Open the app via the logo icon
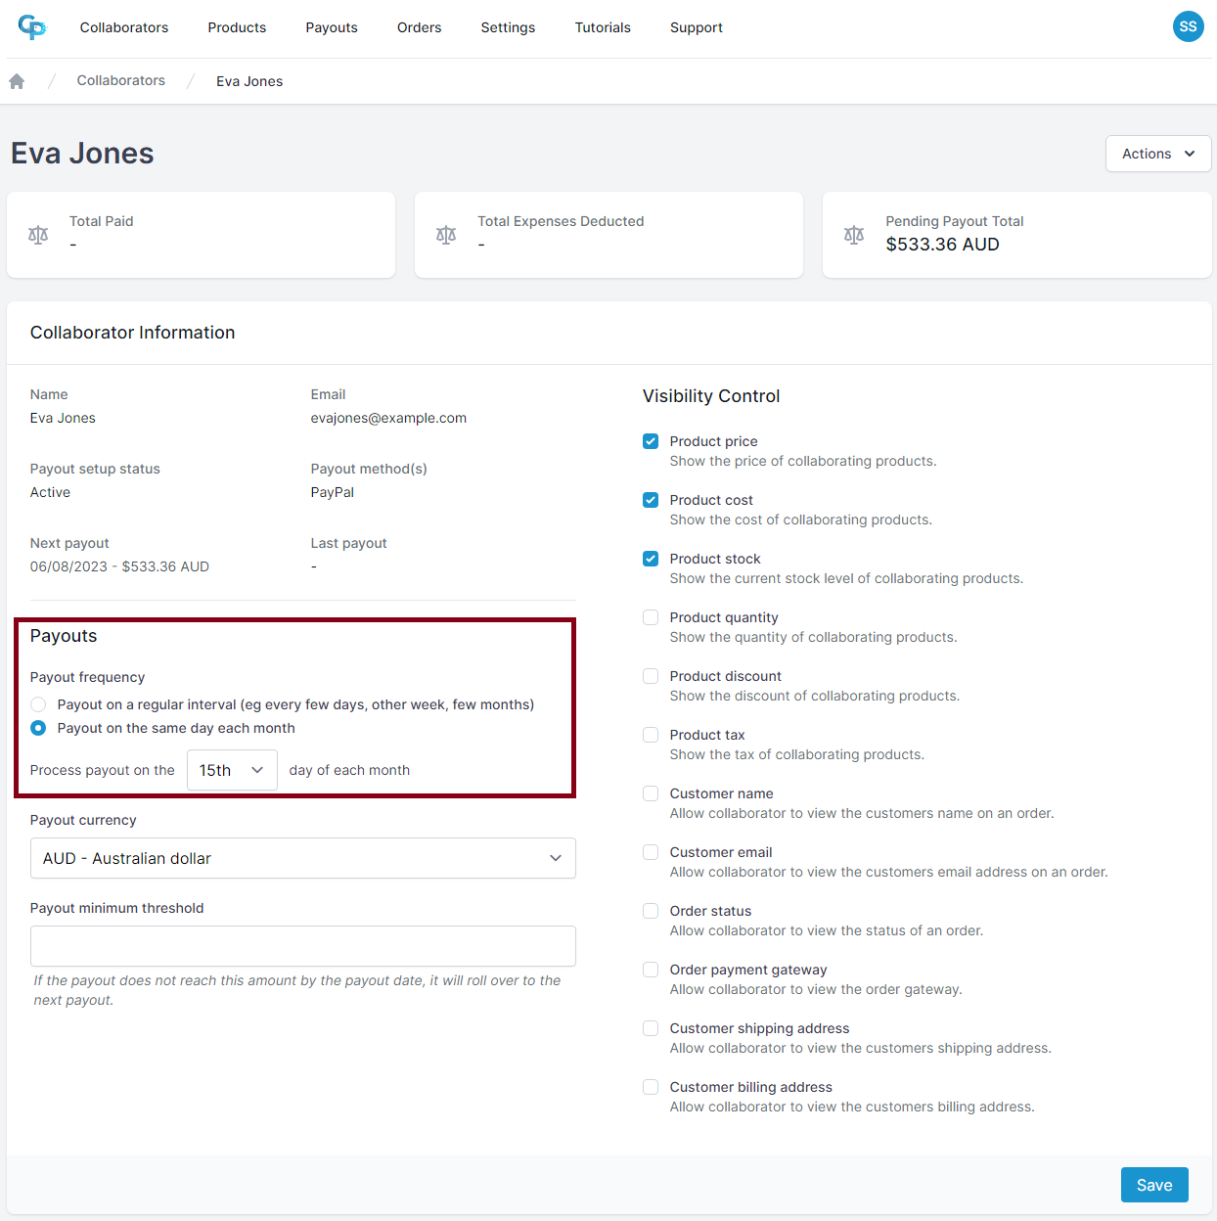The width and height of the screenshot is (1217, 1221). 32,27
